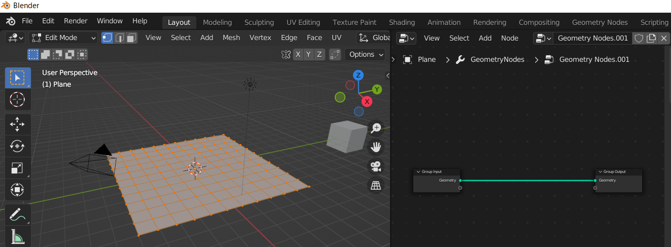Enable face select mode
This screenshot has width=671, height=247.
click(x=132, y=38)
